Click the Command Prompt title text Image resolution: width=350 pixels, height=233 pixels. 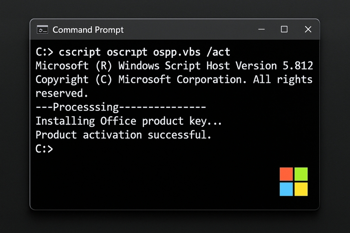click(x=88, y=30)
